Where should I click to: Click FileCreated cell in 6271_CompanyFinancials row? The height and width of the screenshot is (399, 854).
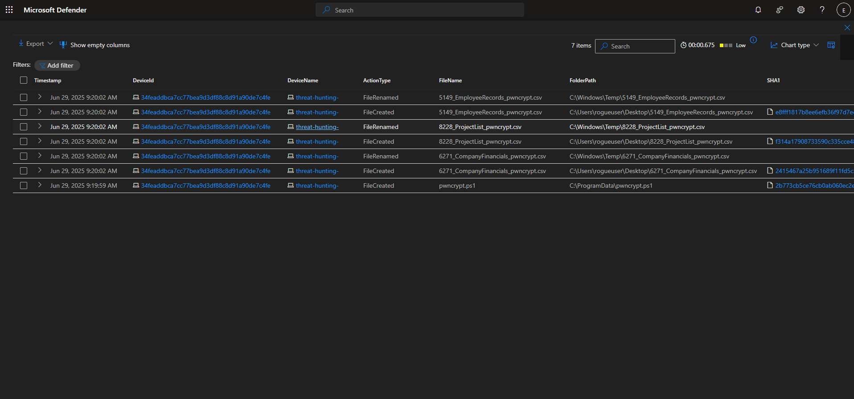(378, 171)
